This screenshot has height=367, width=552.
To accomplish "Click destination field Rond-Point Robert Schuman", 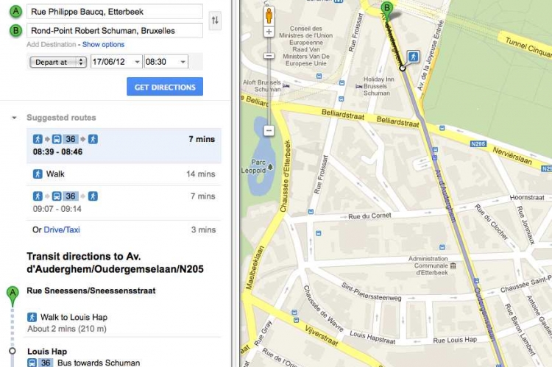I will pyautogui.click(x=115, y=31).
